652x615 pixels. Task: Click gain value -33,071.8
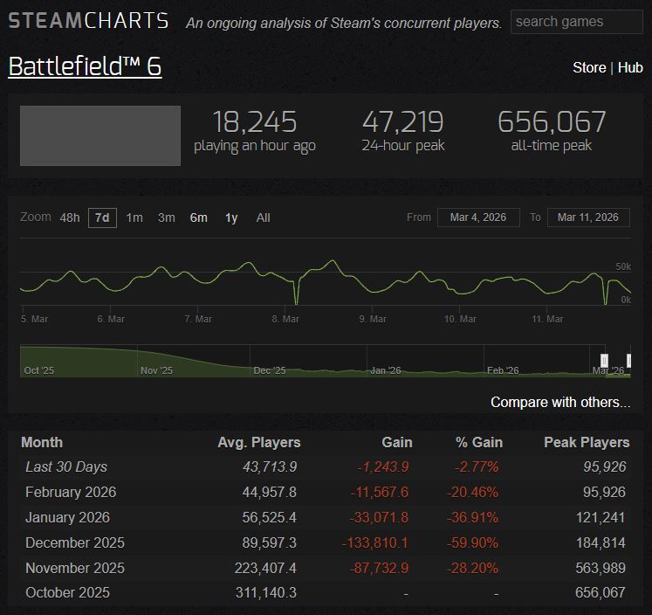point(379,518)
